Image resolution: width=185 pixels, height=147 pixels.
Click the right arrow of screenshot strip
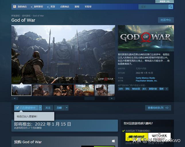(112, 98)
